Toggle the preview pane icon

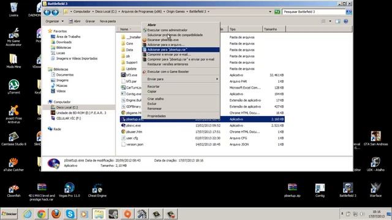[x=337, y=21]
